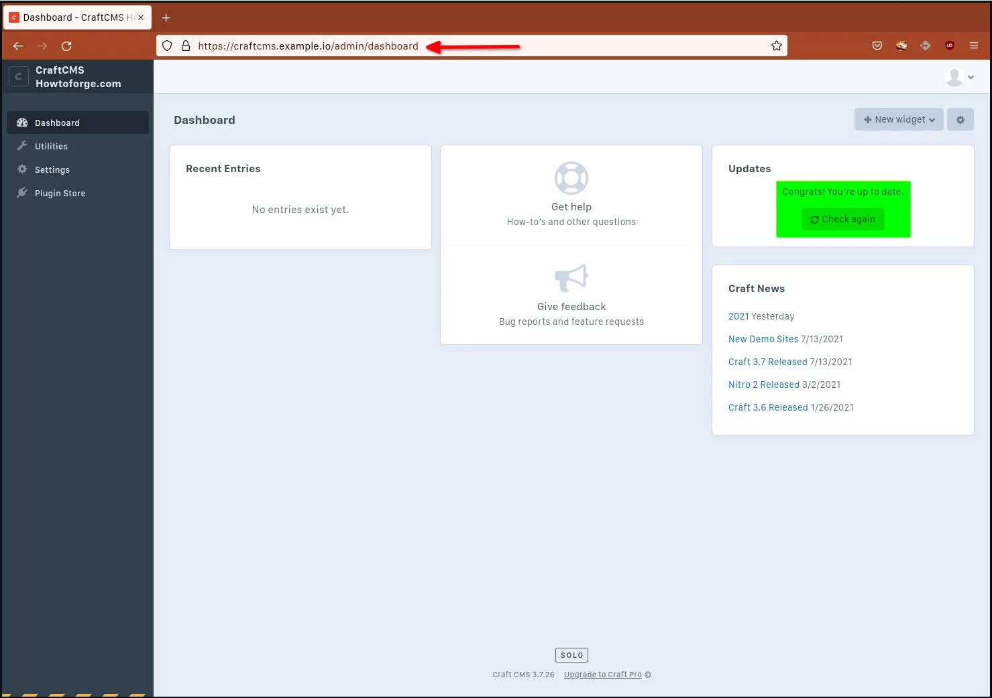Screen dimensions: 992x698
Task: Open the user account avatar menu
Action: pyautogui.click(x=959, y=76)
